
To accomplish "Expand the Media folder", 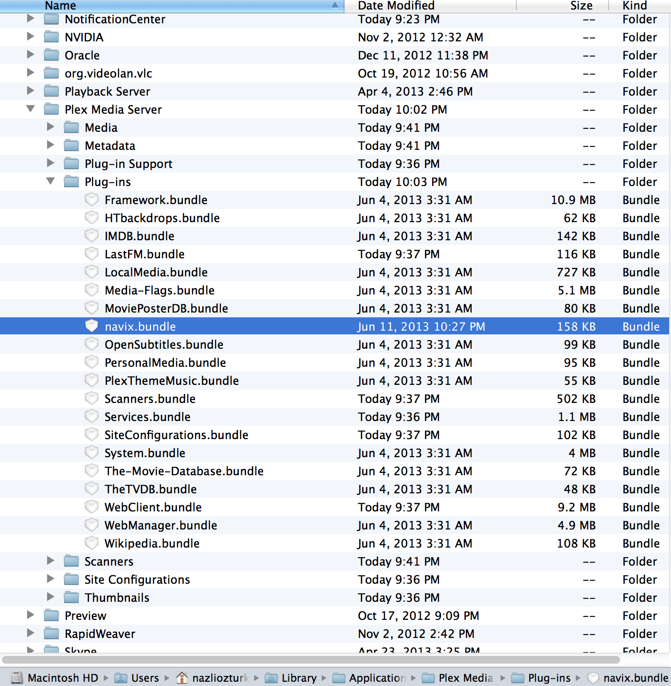I will point(50,127).
